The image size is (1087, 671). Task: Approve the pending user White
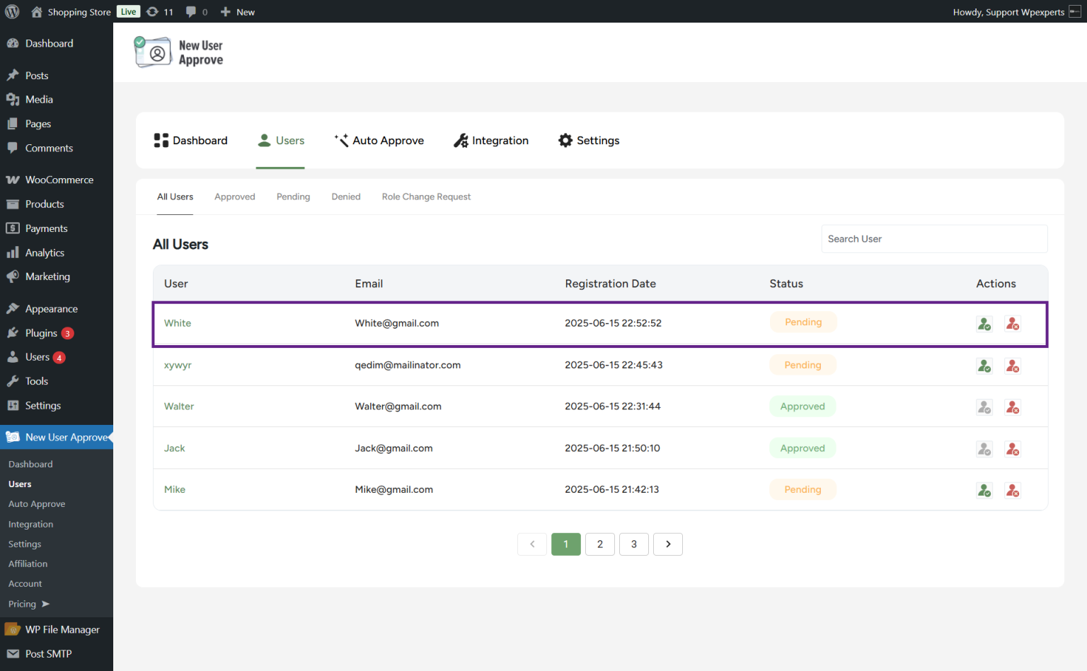click(984, 323)
